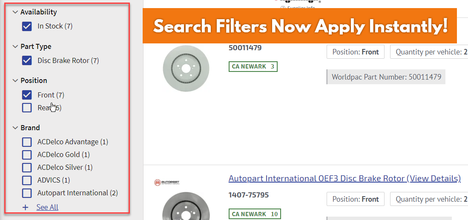Click Worldpac Part Number: 50011479 label
Screen dimensions: 468x220
[386, 77]
